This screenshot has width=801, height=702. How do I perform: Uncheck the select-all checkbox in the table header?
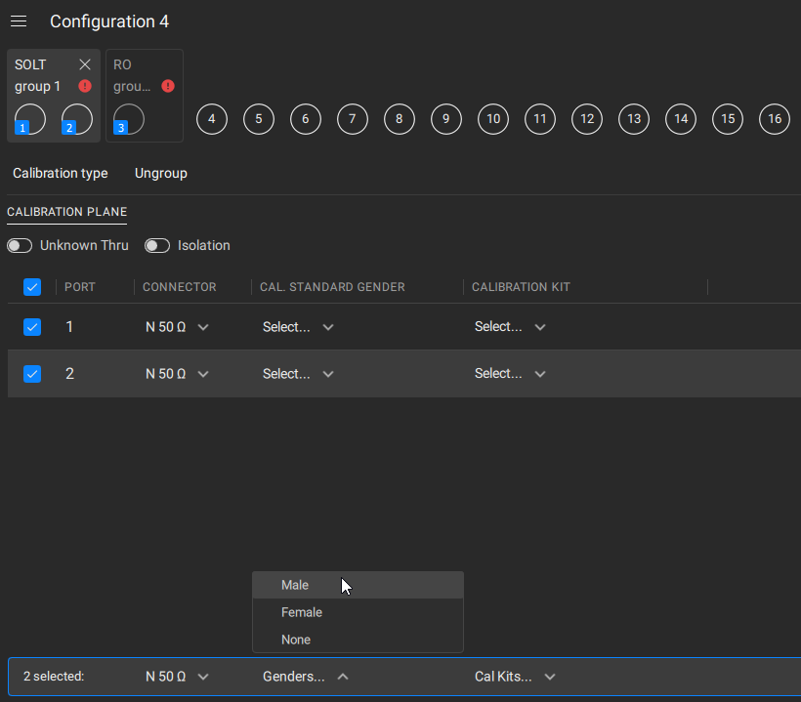[x=32, y=287]
